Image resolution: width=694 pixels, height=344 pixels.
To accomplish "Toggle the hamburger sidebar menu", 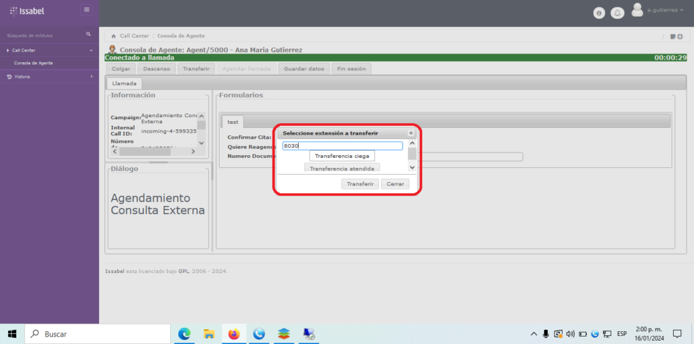I will pyautogui.click(x=86, y=9).
